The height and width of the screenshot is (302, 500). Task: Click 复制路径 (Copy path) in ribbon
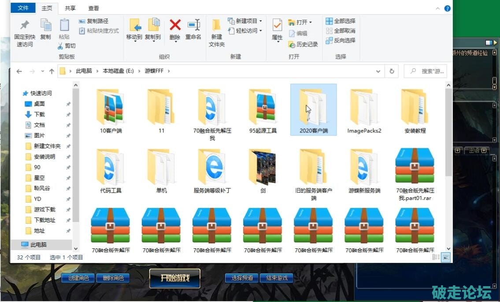coord(93,21)
